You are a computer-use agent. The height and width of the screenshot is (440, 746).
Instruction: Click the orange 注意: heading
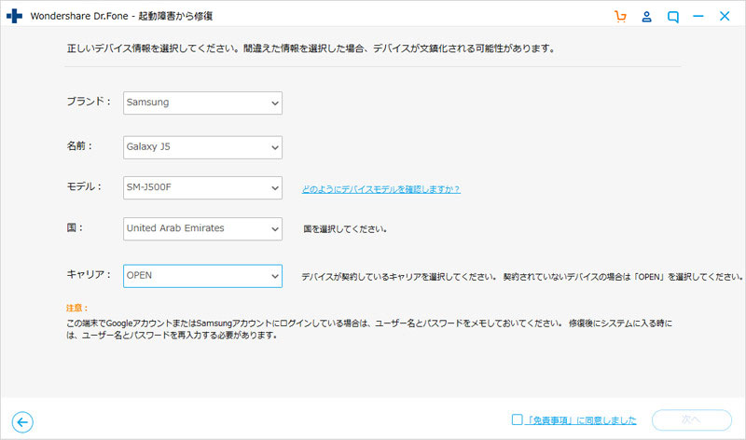[x=77, y=308]
